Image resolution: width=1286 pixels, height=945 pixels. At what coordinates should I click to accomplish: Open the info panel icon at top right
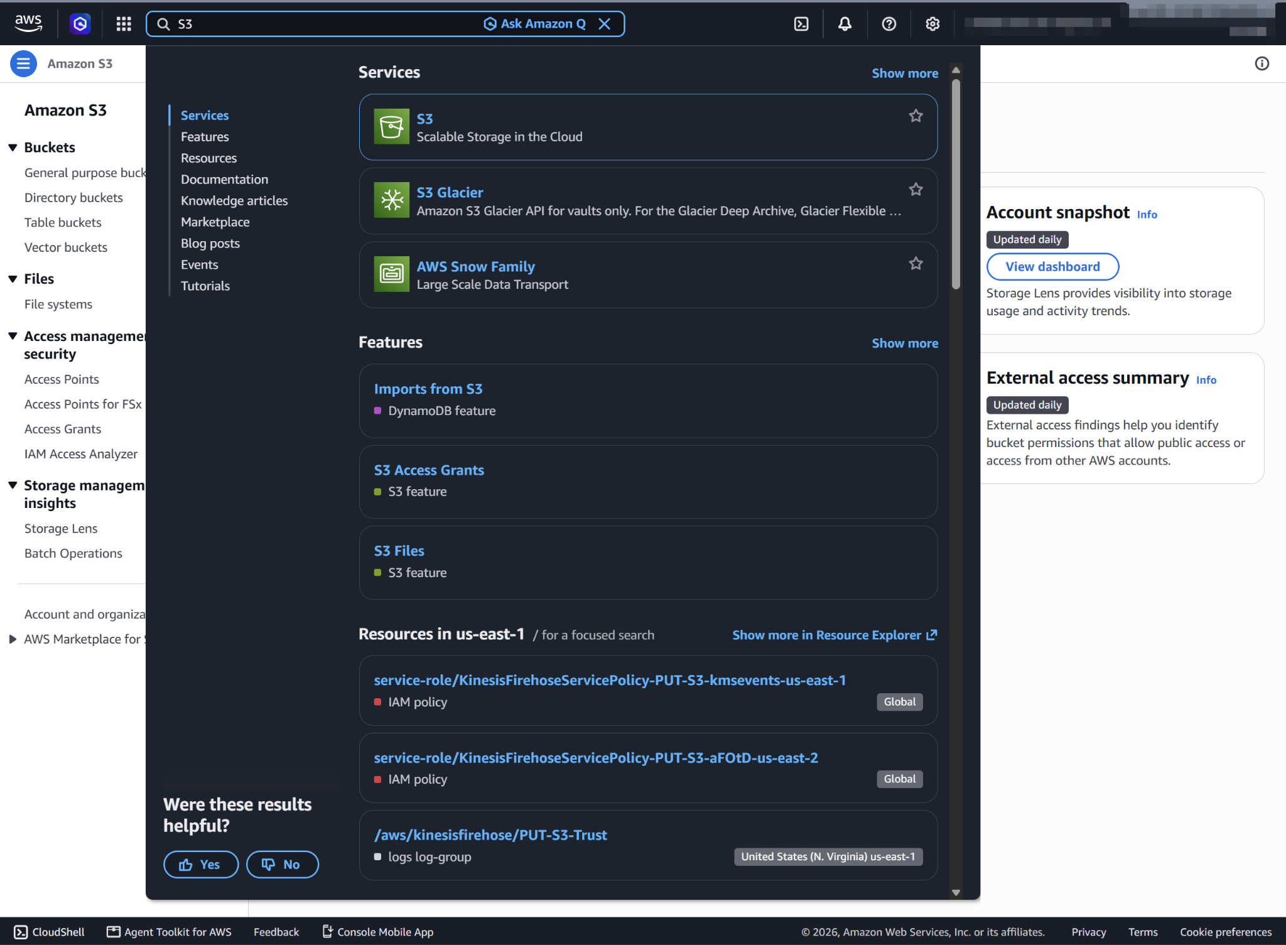tap(1262, 63)
